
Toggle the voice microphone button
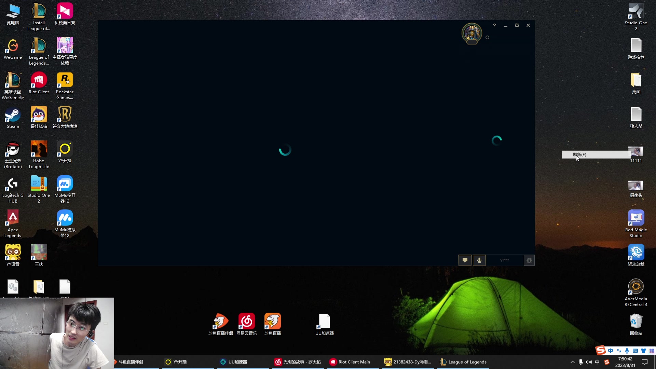pos(479,260)
